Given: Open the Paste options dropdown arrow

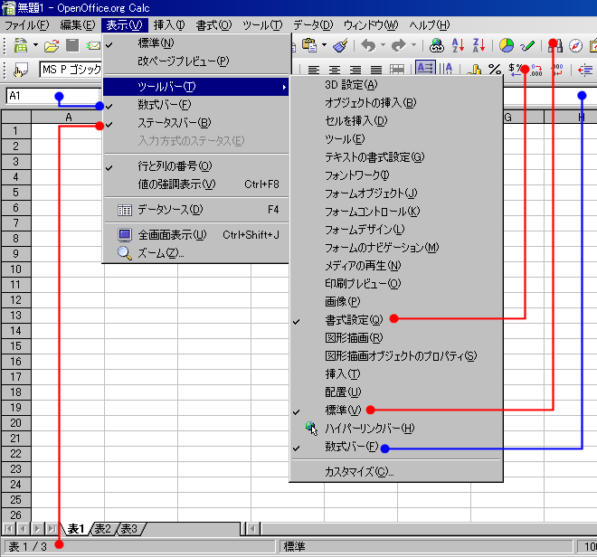Looking at the screenshot, I should 324,45.
